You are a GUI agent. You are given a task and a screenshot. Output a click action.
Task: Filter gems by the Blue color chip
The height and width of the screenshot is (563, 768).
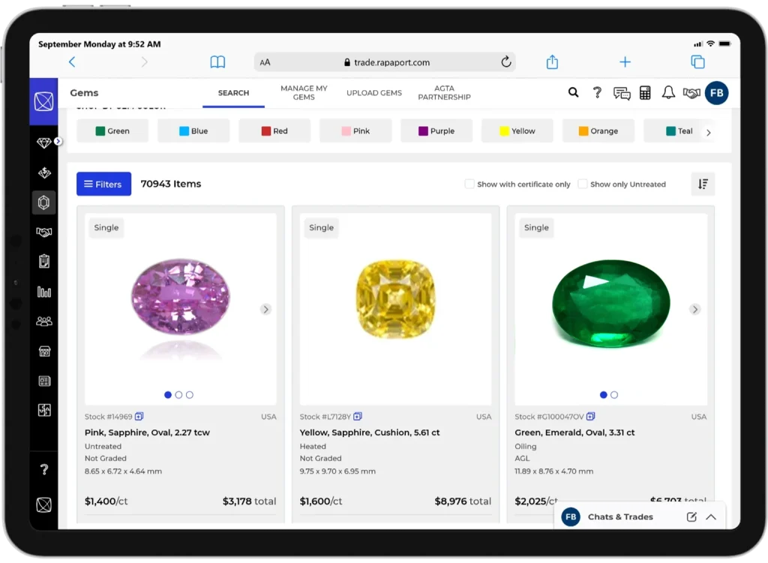tap(193, 131)
